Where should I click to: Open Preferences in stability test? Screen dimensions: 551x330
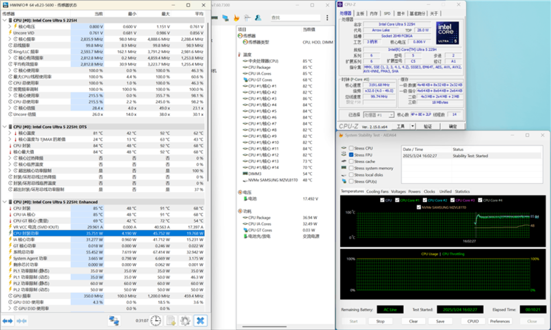click(499, 321)
